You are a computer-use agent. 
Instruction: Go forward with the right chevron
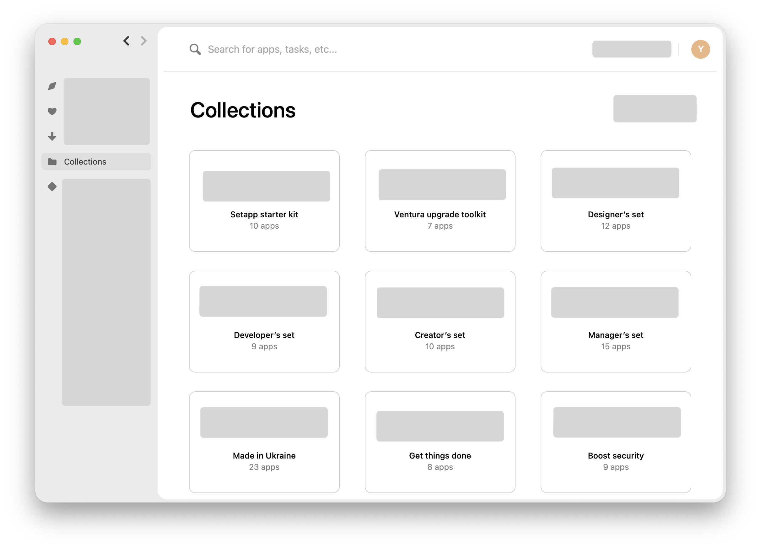143,41
